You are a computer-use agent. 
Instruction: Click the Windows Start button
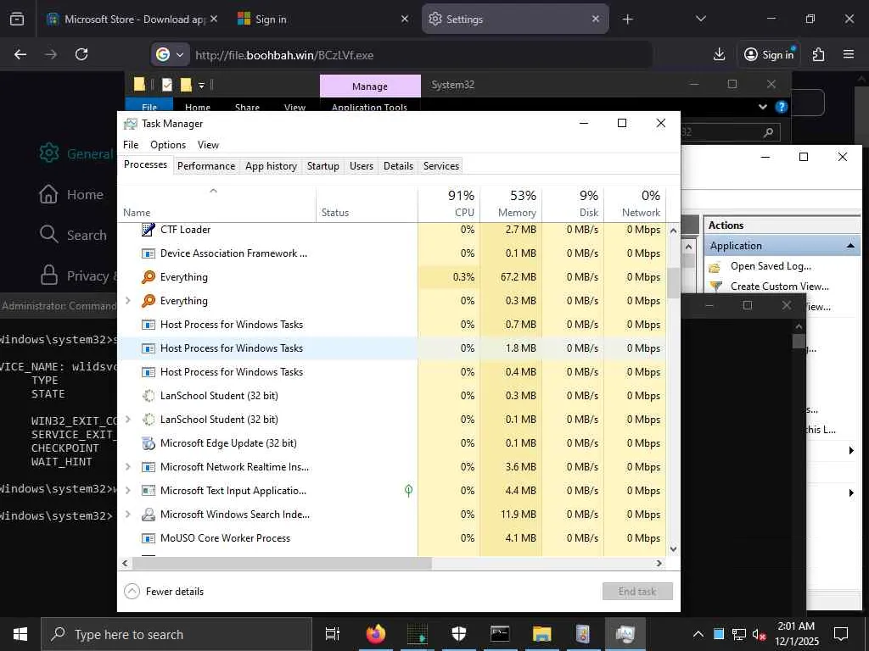click(x=20, y=634)
